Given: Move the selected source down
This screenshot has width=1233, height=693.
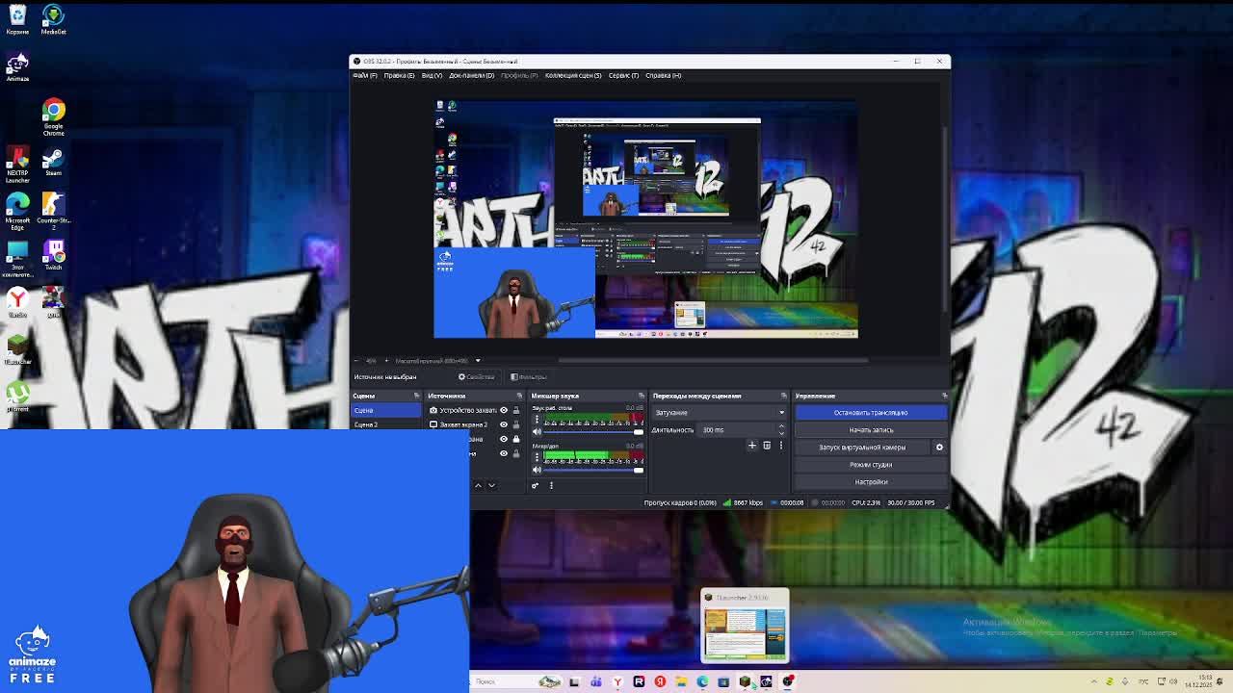Looking at the screenshot, I should coord(491,486).
